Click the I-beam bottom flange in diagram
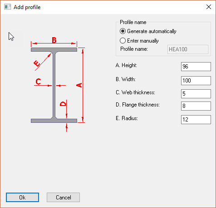 (x=54, y=121)
